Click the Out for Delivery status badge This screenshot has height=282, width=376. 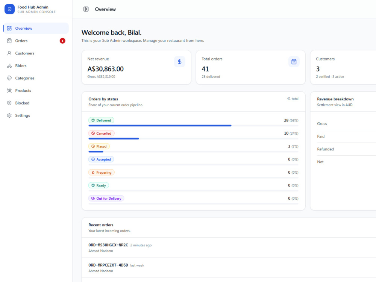106,198
